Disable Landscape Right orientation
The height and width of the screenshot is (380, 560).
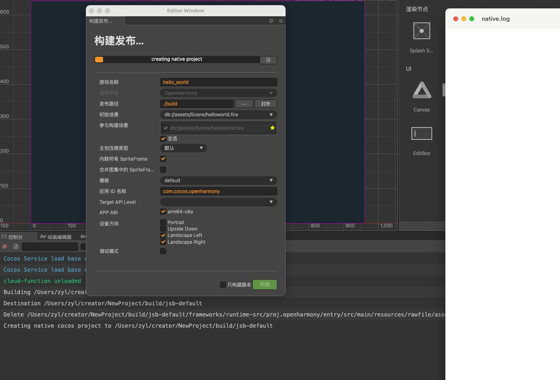[x=163, y=242]
